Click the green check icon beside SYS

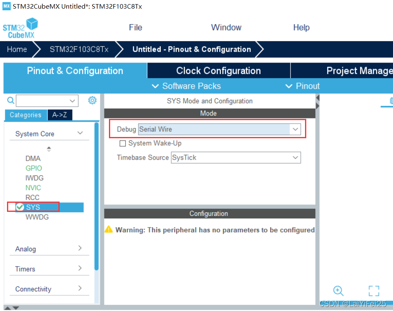(x=20, y=207)
